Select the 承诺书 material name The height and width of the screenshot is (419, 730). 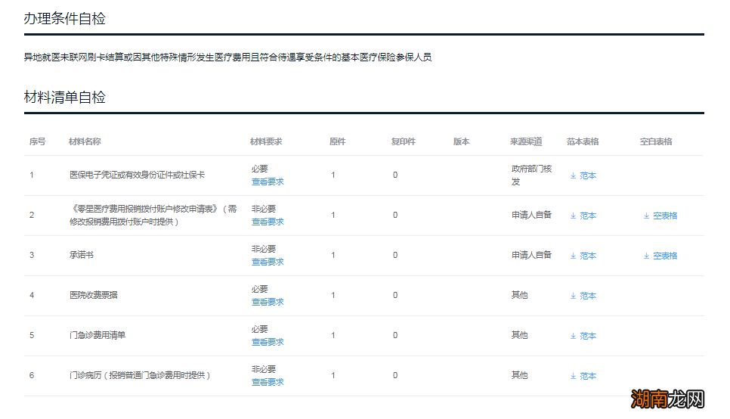(82, 256)
